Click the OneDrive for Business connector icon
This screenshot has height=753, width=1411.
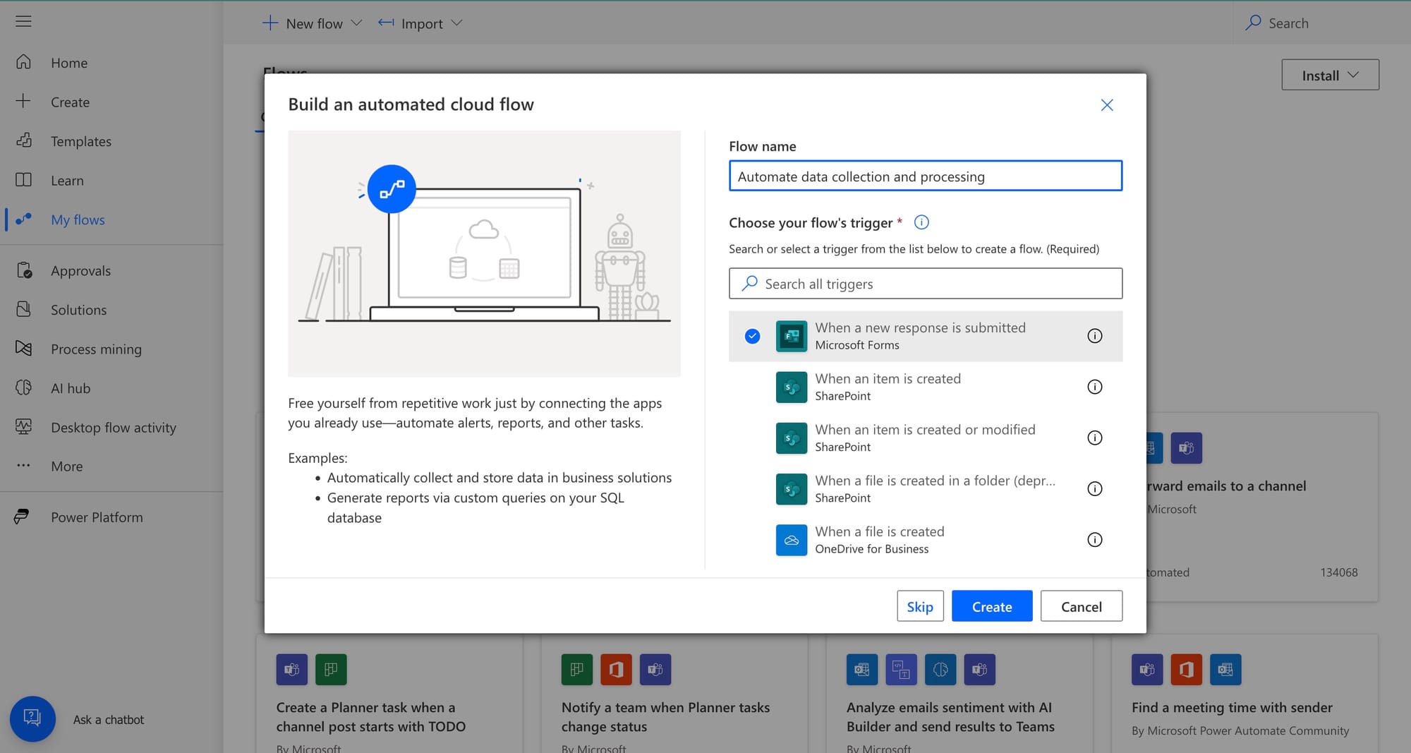[x=792, y=540]
